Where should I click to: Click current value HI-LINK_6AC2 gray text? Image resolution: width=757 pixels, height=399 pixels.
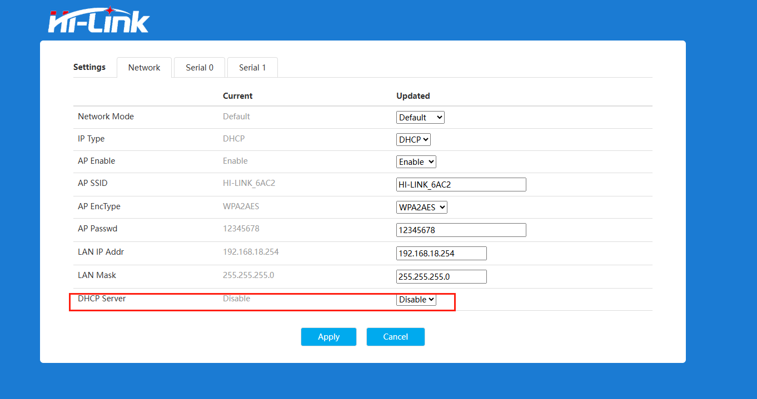click(x=249, y=183)
